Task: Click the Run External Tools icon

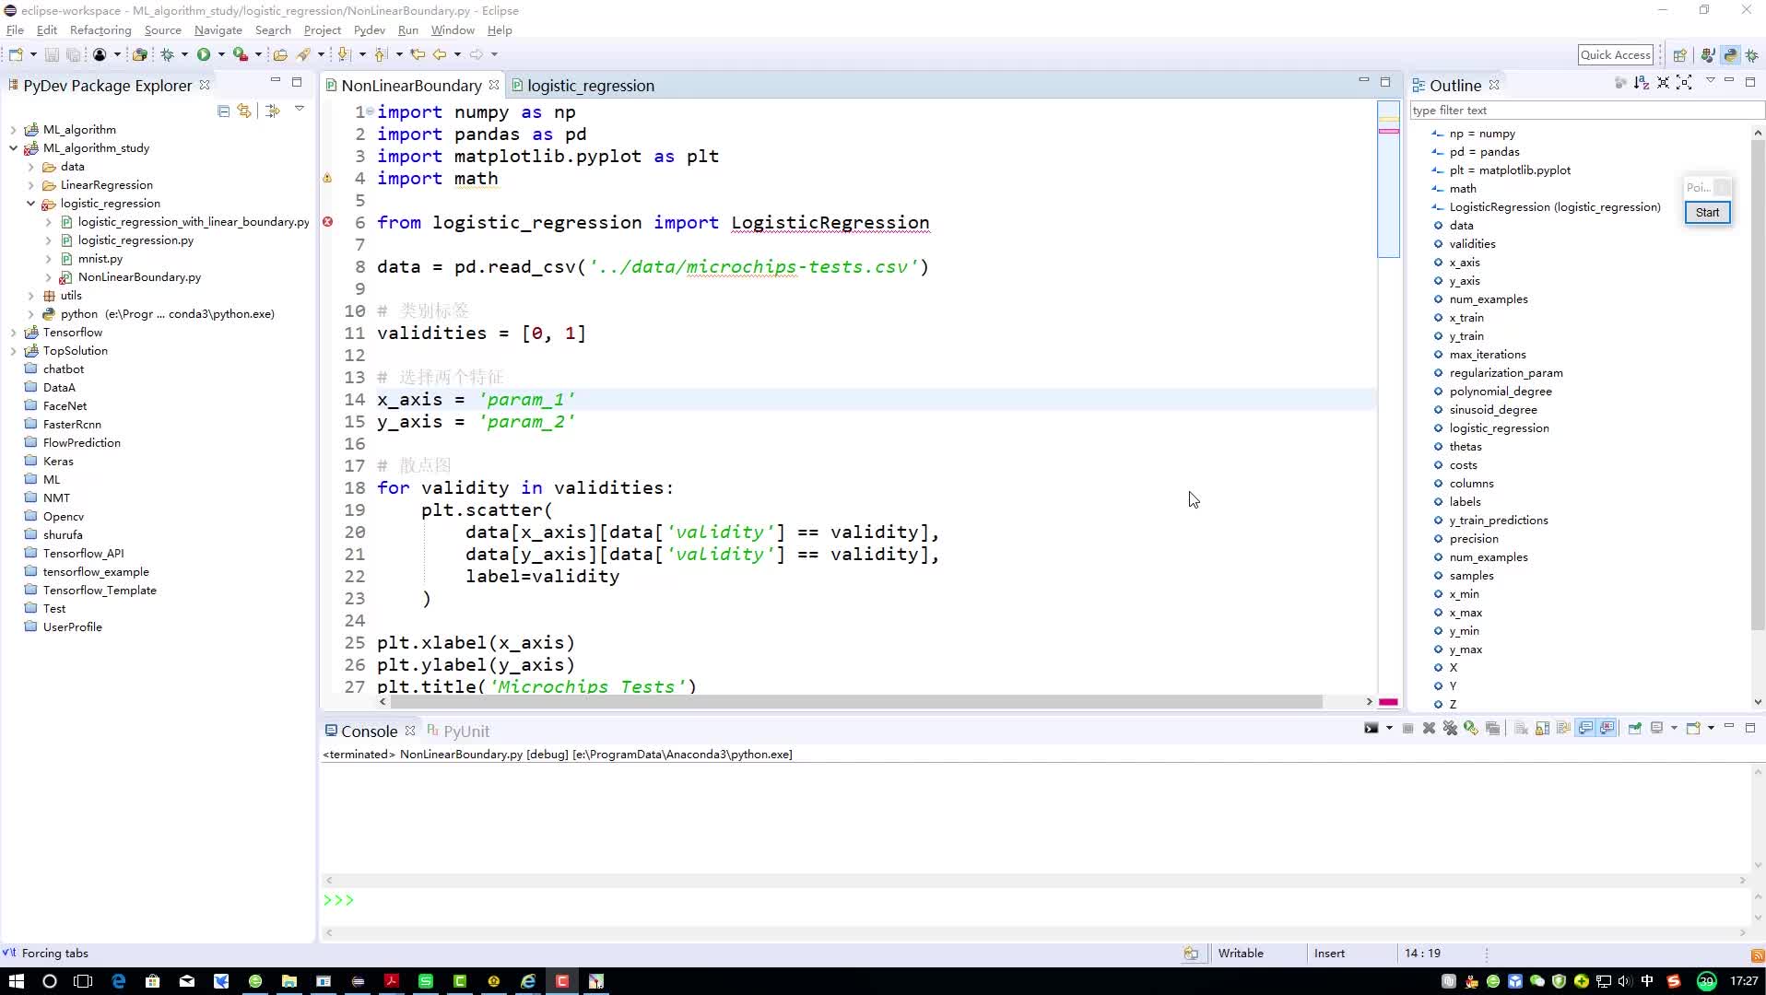Action: pos(241,54)
